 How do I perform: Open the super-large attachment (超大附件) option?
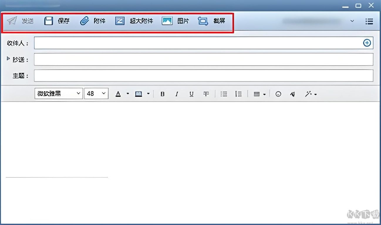click(134, 21)
